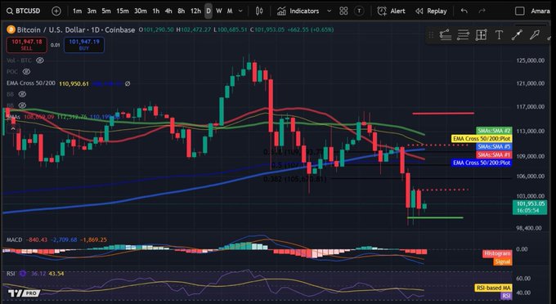Click the EMA Cross error indicator icon

tap(128, 83)
